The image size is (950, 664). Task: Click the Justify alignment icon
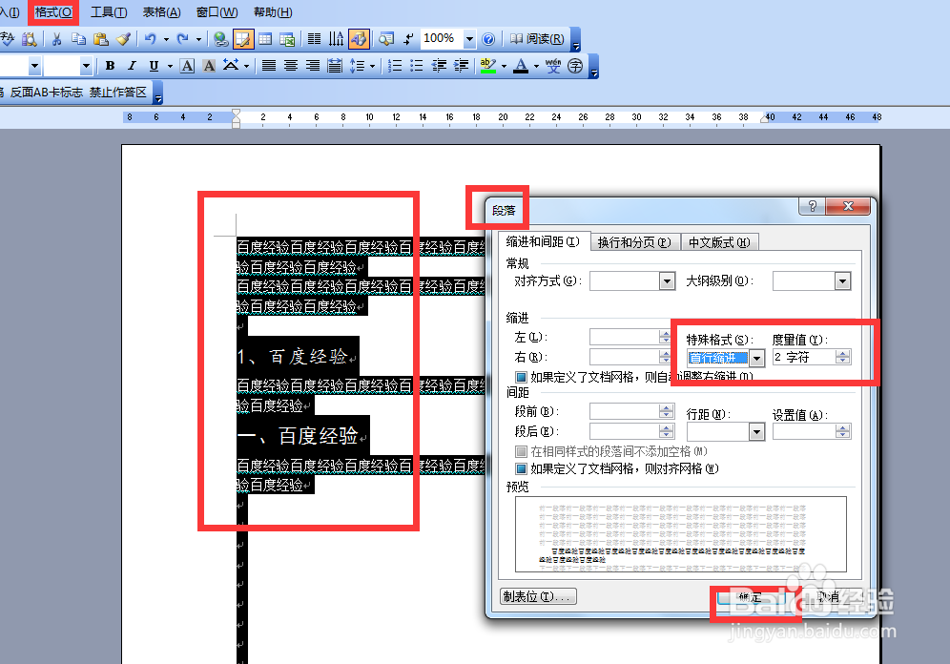269,66
